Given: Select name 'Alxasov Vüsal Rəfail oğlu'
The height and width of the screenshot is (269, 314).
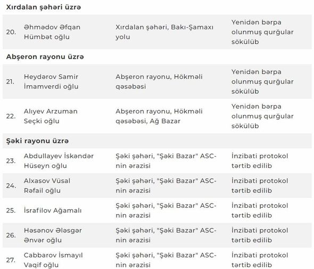Looking at the screenshot, I should point(47,185).
